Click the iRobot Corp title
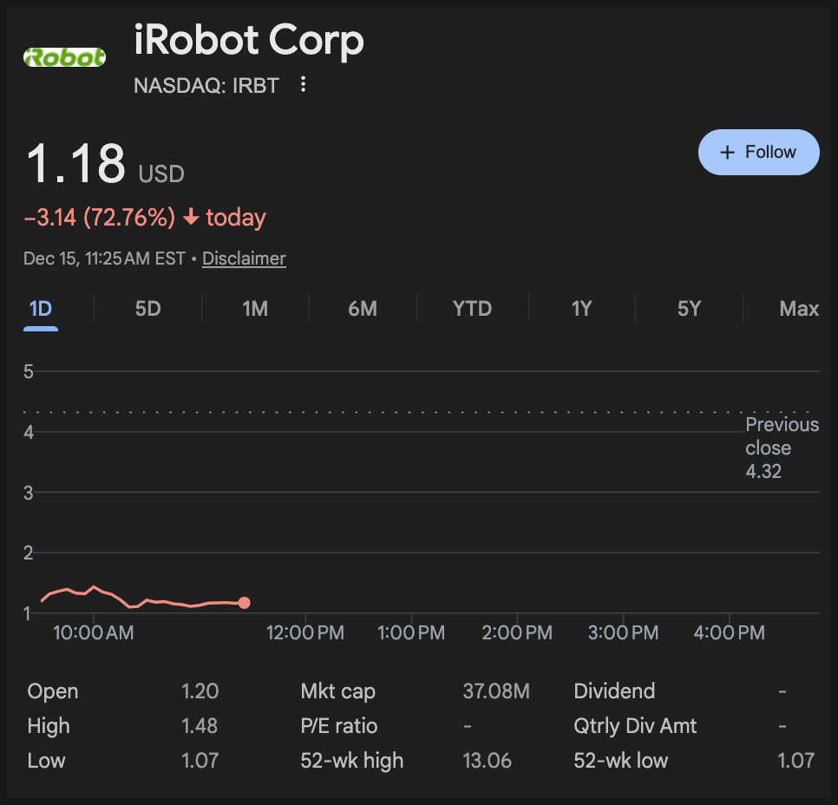 249,41
